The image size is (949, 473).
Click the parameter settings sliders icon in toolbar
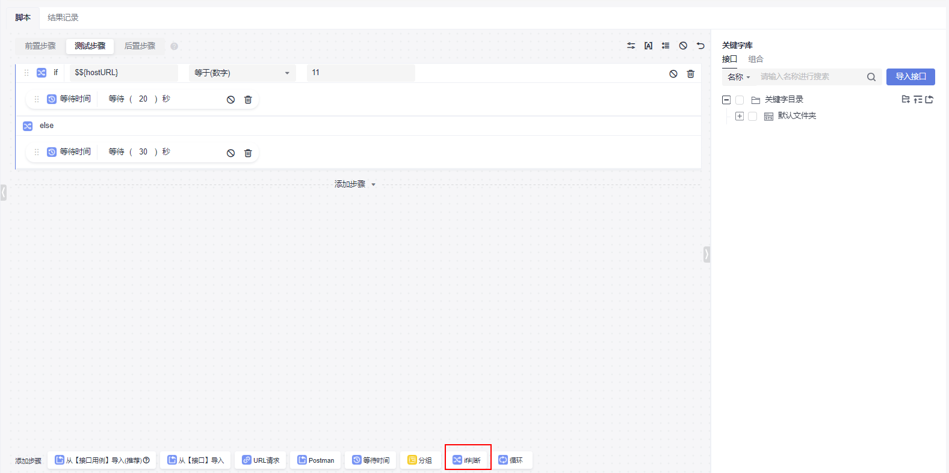(631, 46)
